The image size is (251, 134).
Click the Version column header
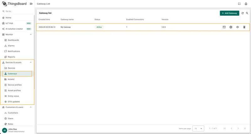pyautogui.click(x=165, y=19)
